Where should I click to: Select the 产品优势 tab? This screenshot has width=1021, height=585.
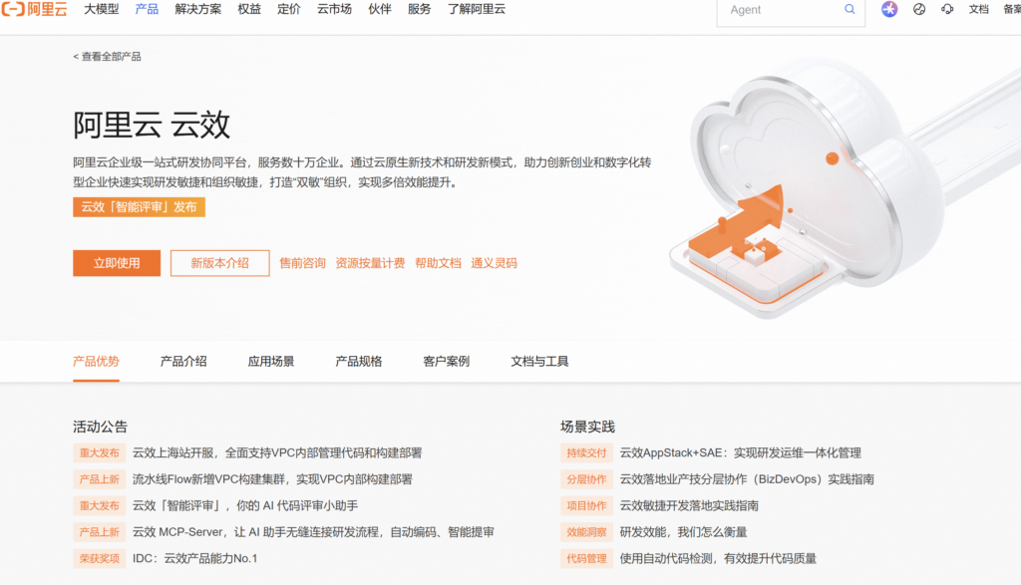pos(96,361)
